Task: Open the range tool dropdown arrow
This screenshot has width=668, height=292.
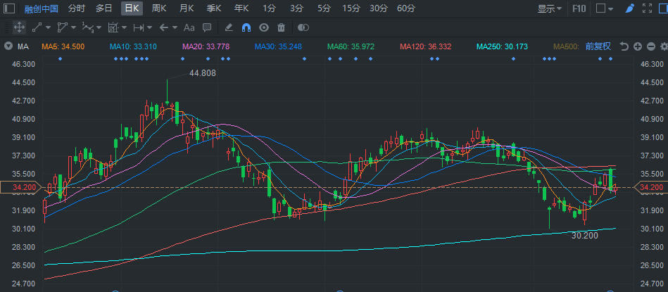Action: click(149, 27)
